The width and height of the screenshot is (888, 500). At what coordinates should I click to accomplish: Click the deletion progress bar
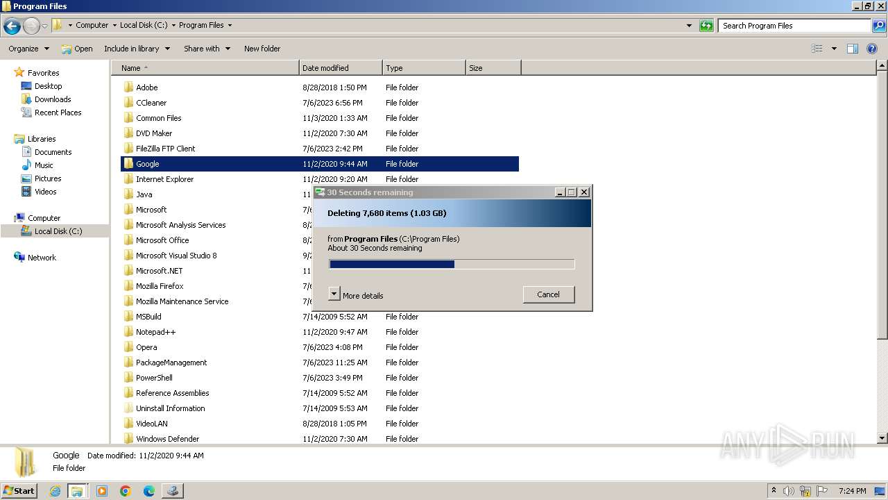pyautogui.click(x=452, y=264)
